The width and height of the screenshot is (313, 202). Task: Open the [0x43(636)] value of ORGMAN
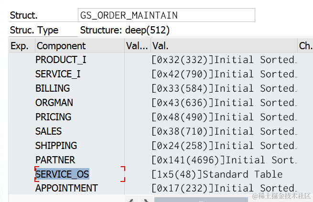tap(224, 103)
